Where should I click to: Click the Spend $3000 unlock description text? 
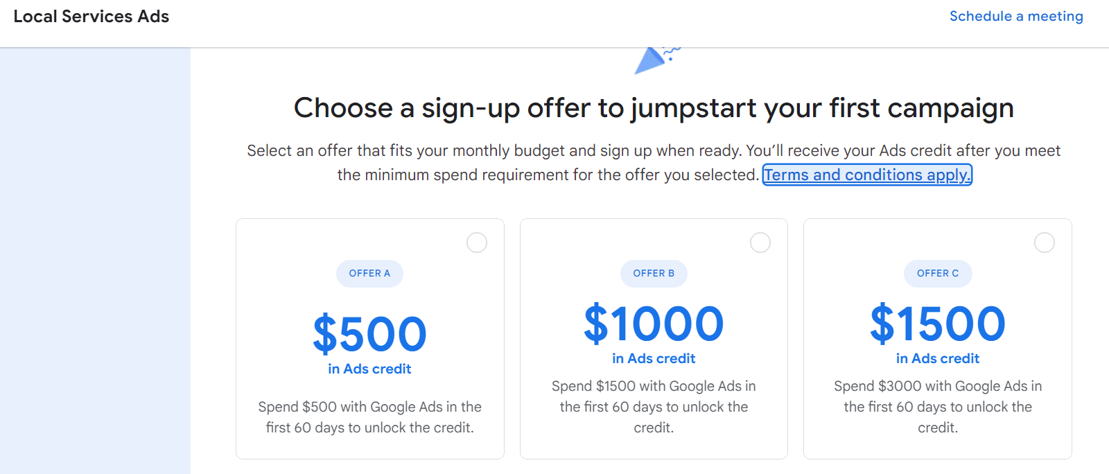pyautogui.click(x=937, y=407)
